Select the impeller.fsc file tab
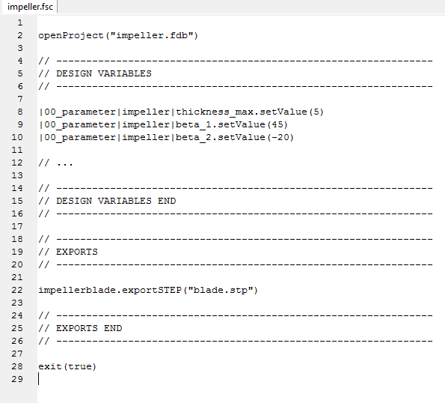The image size is (445, 403). click(30, 7)
